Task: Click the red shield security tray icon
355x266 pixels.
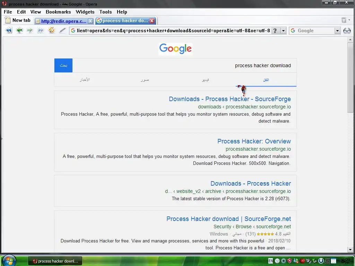Action: 289,261
